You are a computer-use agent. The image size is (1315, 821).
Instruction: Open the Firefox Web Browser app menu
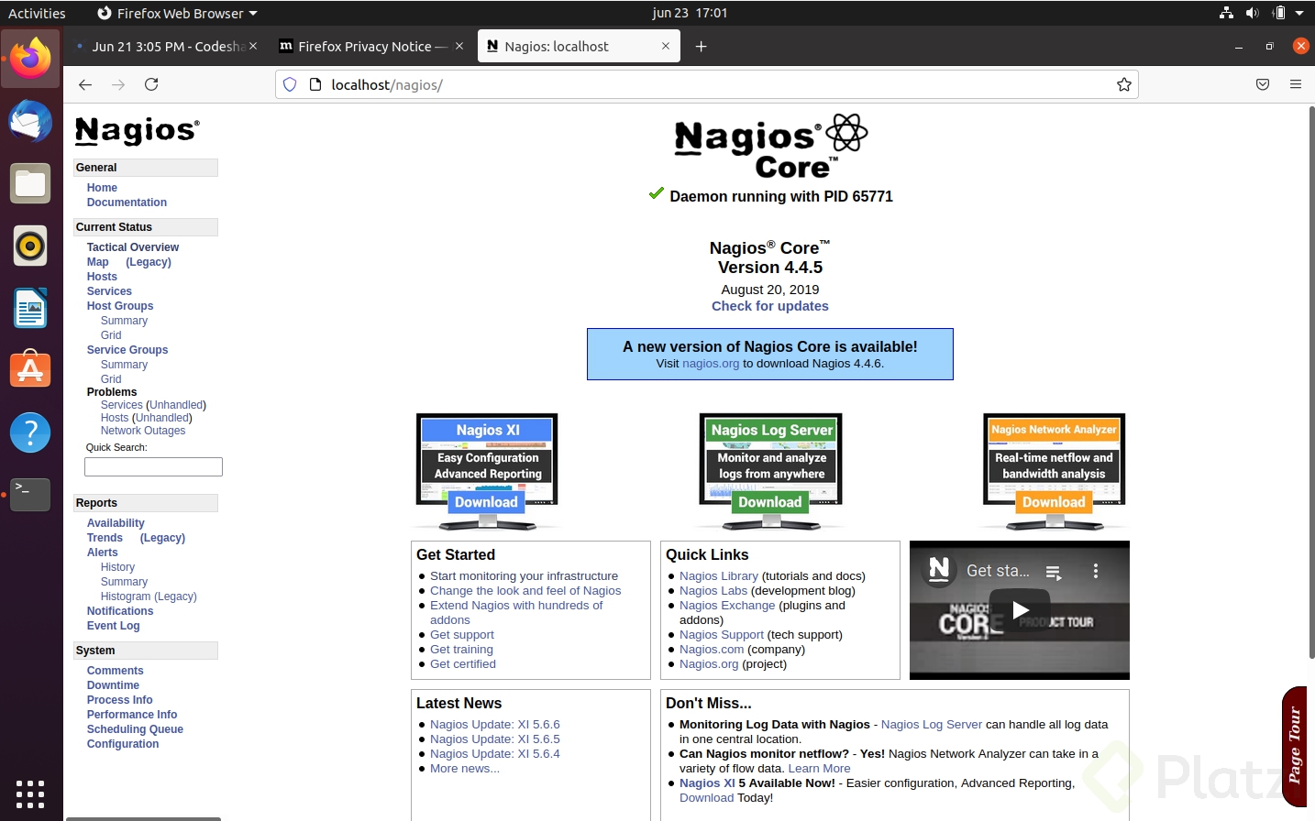click(177, 13)
